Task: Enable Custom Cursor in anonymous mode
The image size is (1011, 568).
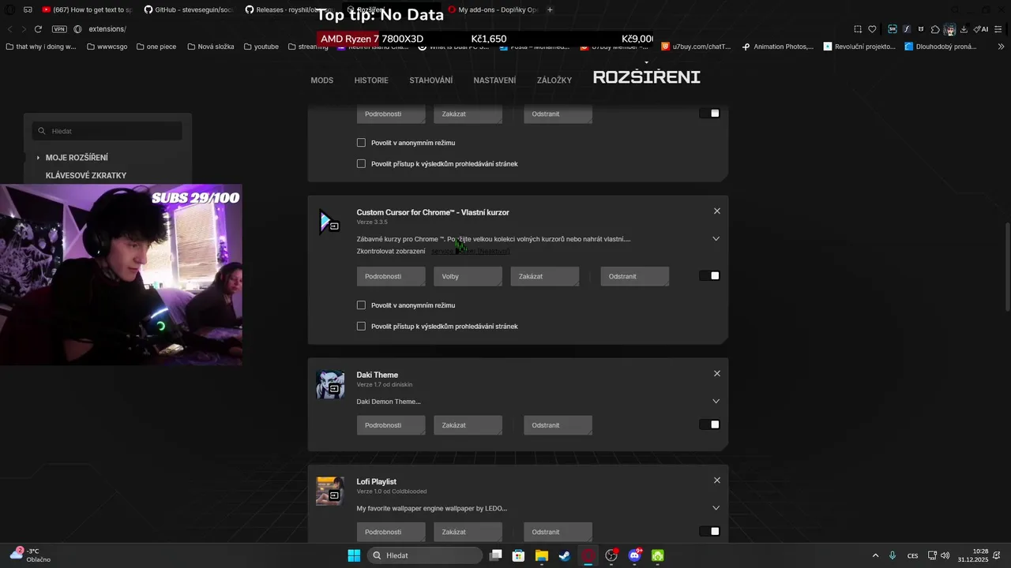Action: tap(361, 305)
